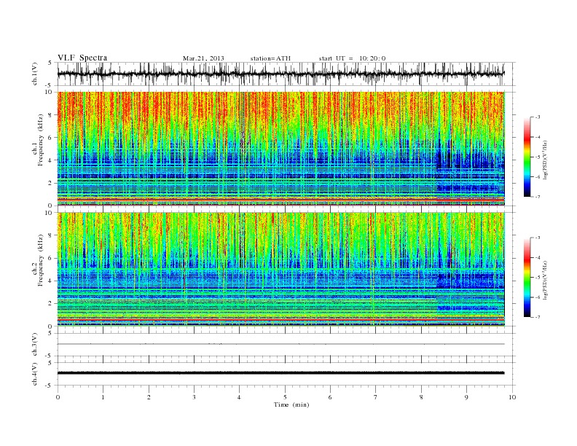This screenshot has width=577, height=446.
Task: Click the time axis tick label "7"
Action: 376,397
